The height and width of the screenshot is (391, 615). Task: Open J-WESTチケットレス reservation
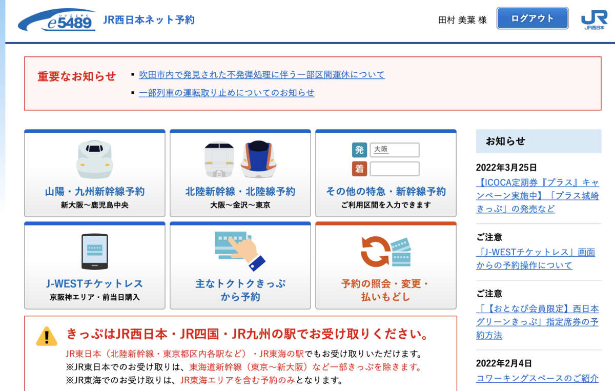click(x=95, y=265)
